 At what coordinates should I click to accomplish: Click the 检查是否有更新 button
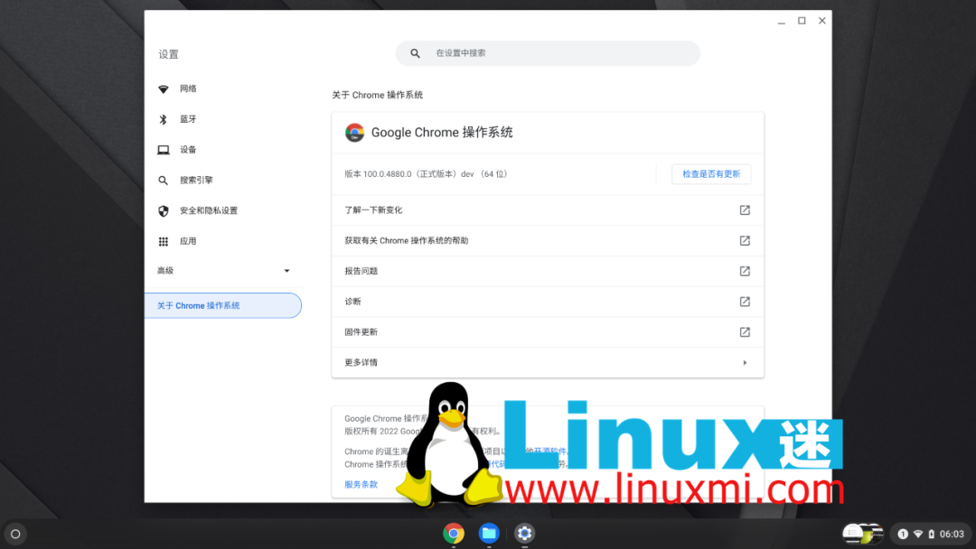click(x=711, y=173)
